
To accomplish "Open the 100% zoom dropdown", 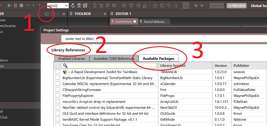I will 217,5.
